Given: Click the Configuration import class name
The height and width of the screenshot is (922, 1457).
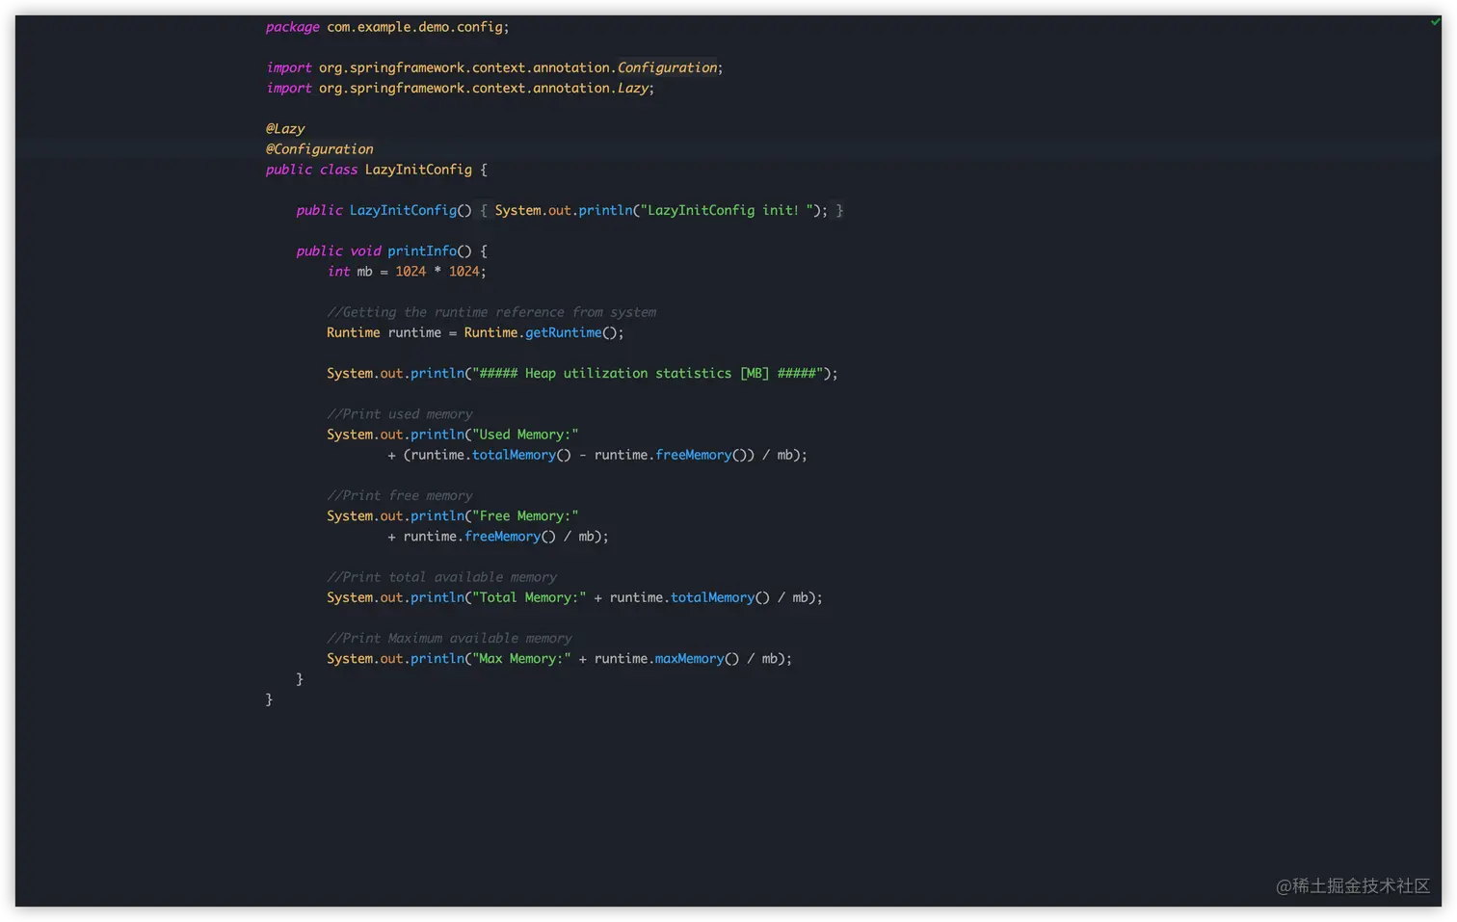Looking at the screenshot, I should [x=667, y=67].
